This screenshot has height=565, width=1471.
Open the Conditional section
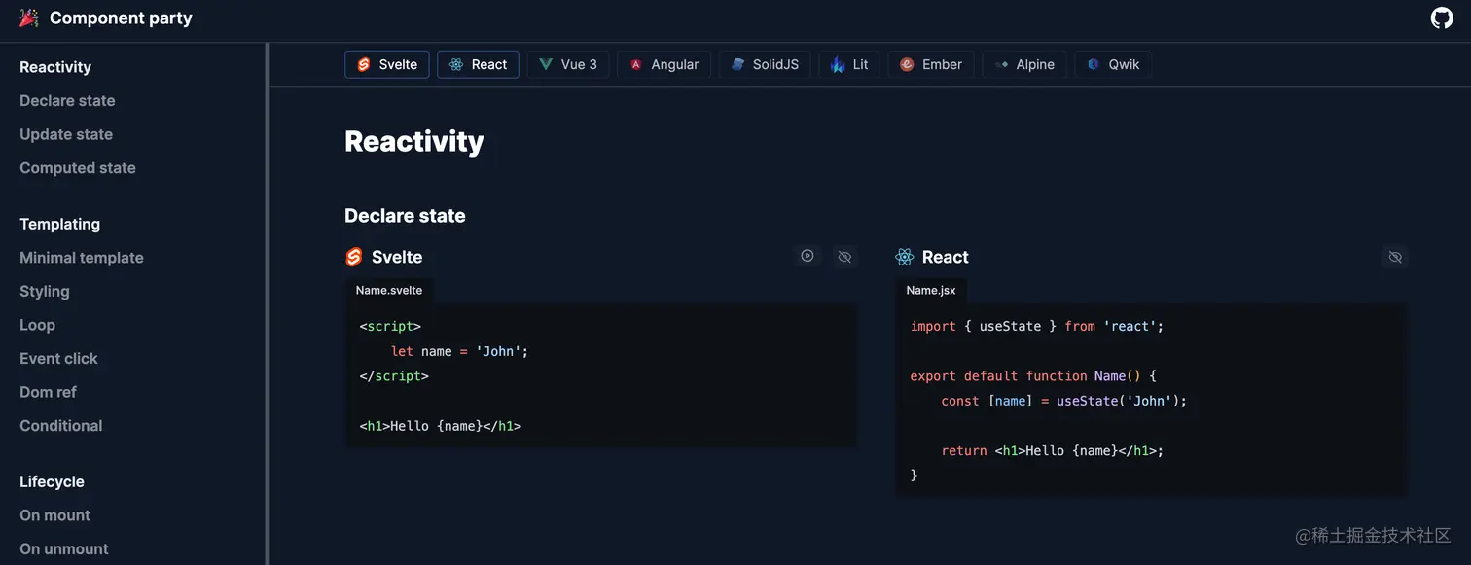click(60, 425)
